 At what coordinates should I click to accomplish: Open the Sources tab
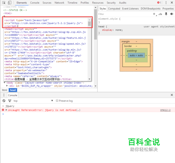click(47, 3)
